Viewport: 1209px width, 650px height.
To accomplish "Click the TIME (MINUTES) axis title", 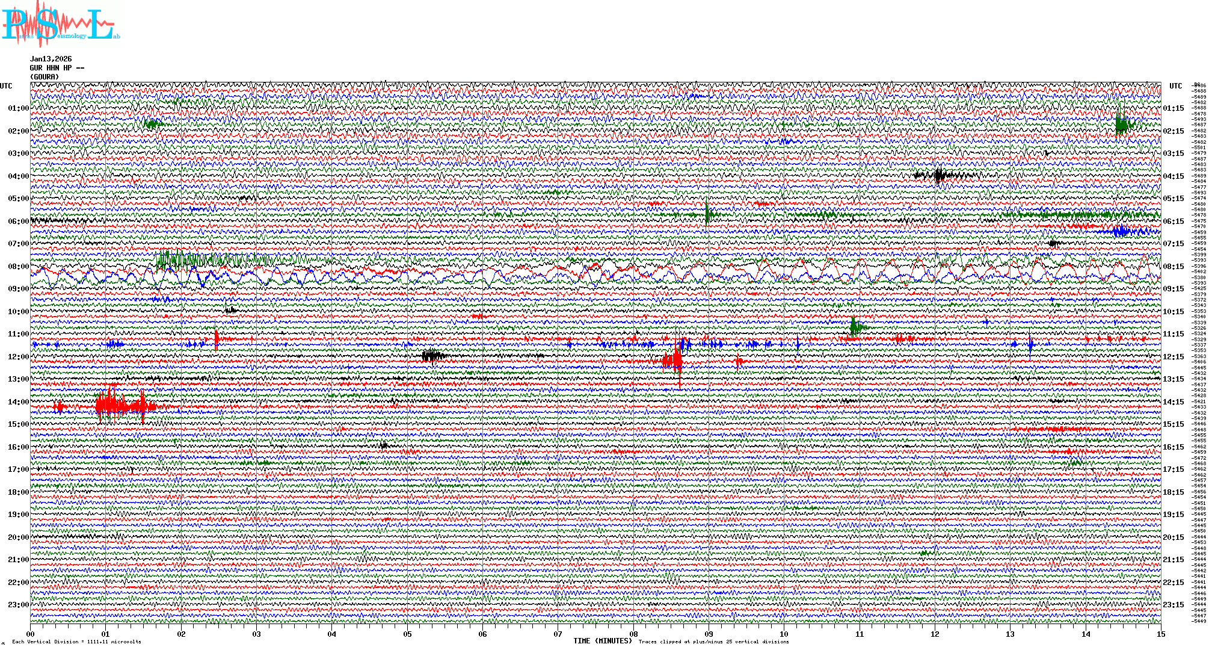I will click(602, 641).
